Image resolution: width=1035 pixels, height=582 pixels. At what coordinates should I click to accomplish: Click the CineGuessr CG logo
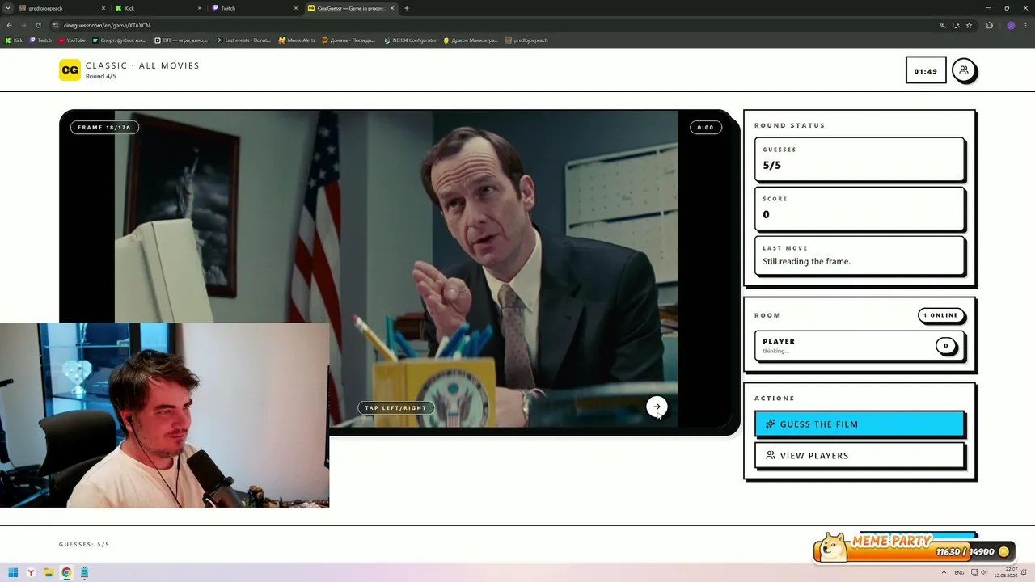[70, 70]
